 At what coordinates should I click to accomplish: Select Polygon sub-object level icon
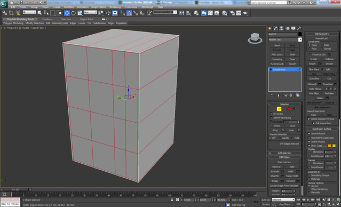(x=289, y=109)
